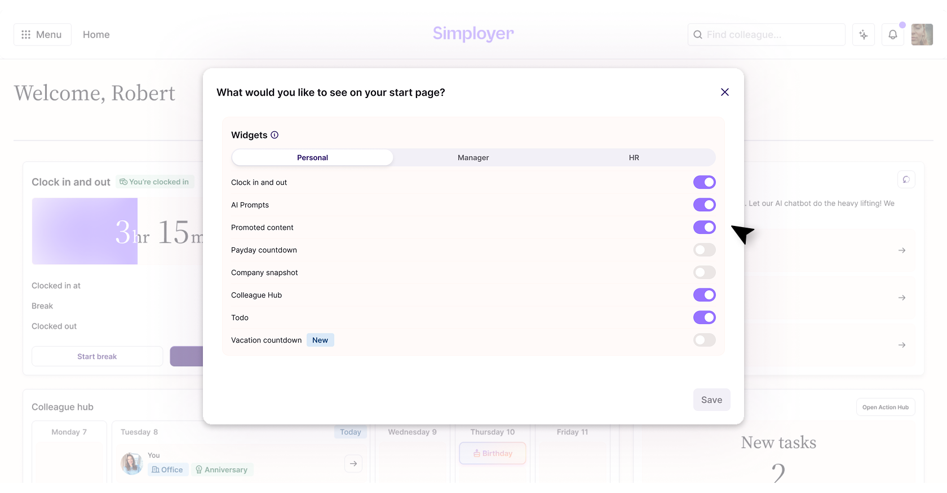Open Tuesday 8 colleague entry arrow
The image size is (947, 493).
pyautogui.click(x=353, y=463)
